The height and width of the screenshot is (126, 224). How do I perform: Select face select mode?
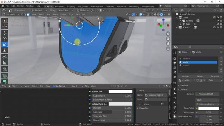28,14
